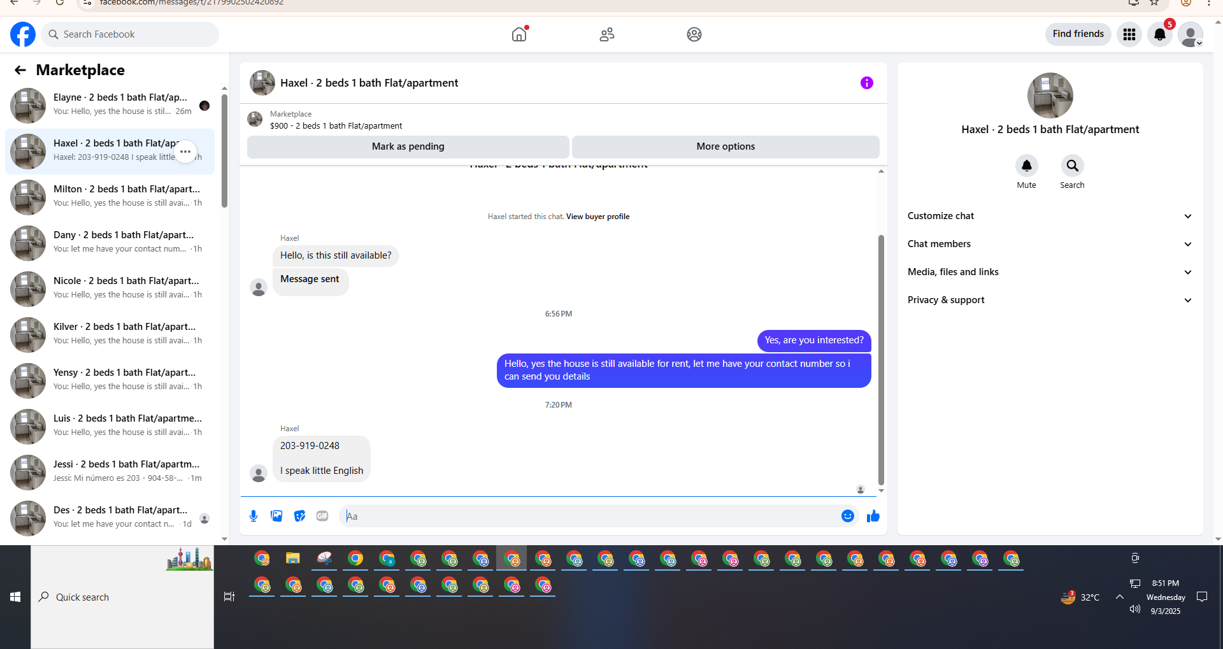Viewport: 1223px width, 649px height.
Task: Go back using the Marketplace arrow
Action: (x=20, y=70)
